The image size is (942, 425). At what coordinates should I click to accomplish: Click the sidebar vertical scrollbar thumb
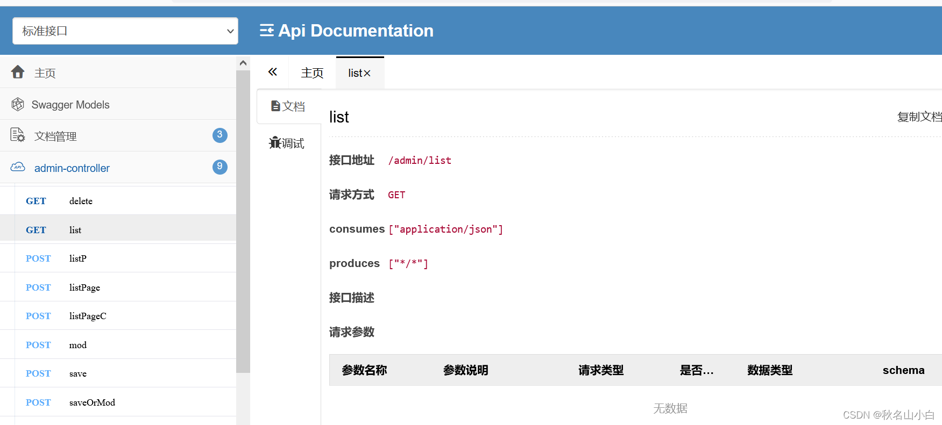(243, 221)
